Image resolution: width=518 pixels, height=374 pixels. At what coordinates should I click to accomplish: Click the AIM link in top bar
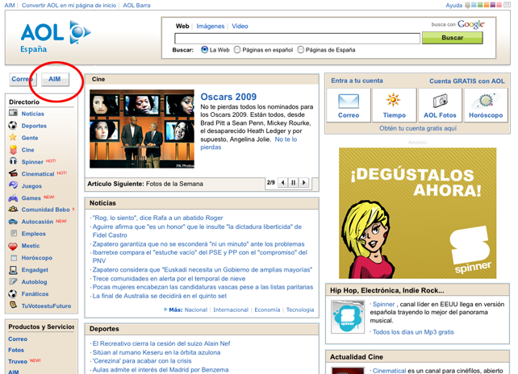10,6
